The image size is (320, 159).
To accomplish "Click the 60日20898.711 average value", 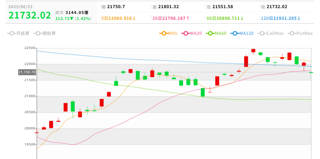I will click(x=225, y=18).
